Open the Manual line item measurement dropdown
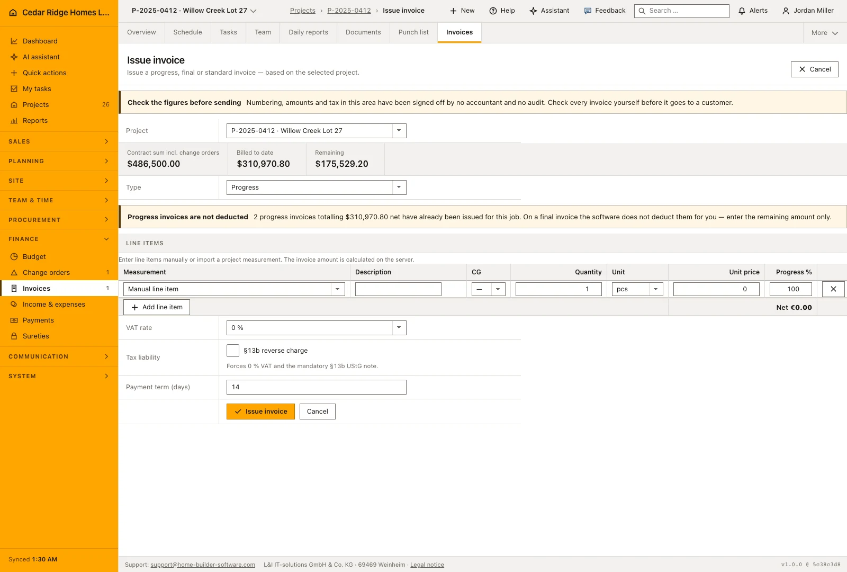This screenshot has height=572, width=847. coord(234,289)
